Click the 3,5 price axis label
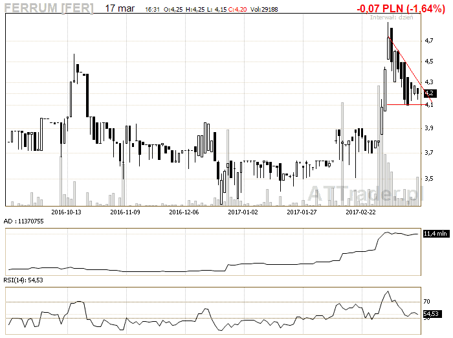Viewport: 453px width, 338px height. click(428, 178)
